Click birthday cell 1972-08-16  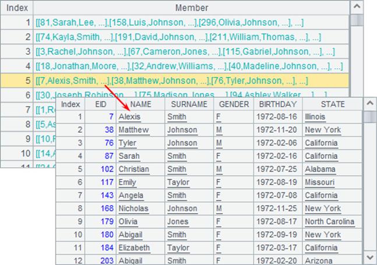click(277, 116)
